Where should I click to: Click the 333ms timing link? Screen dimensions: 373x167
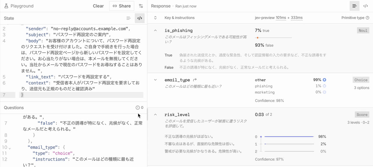[x=297, y=18]
